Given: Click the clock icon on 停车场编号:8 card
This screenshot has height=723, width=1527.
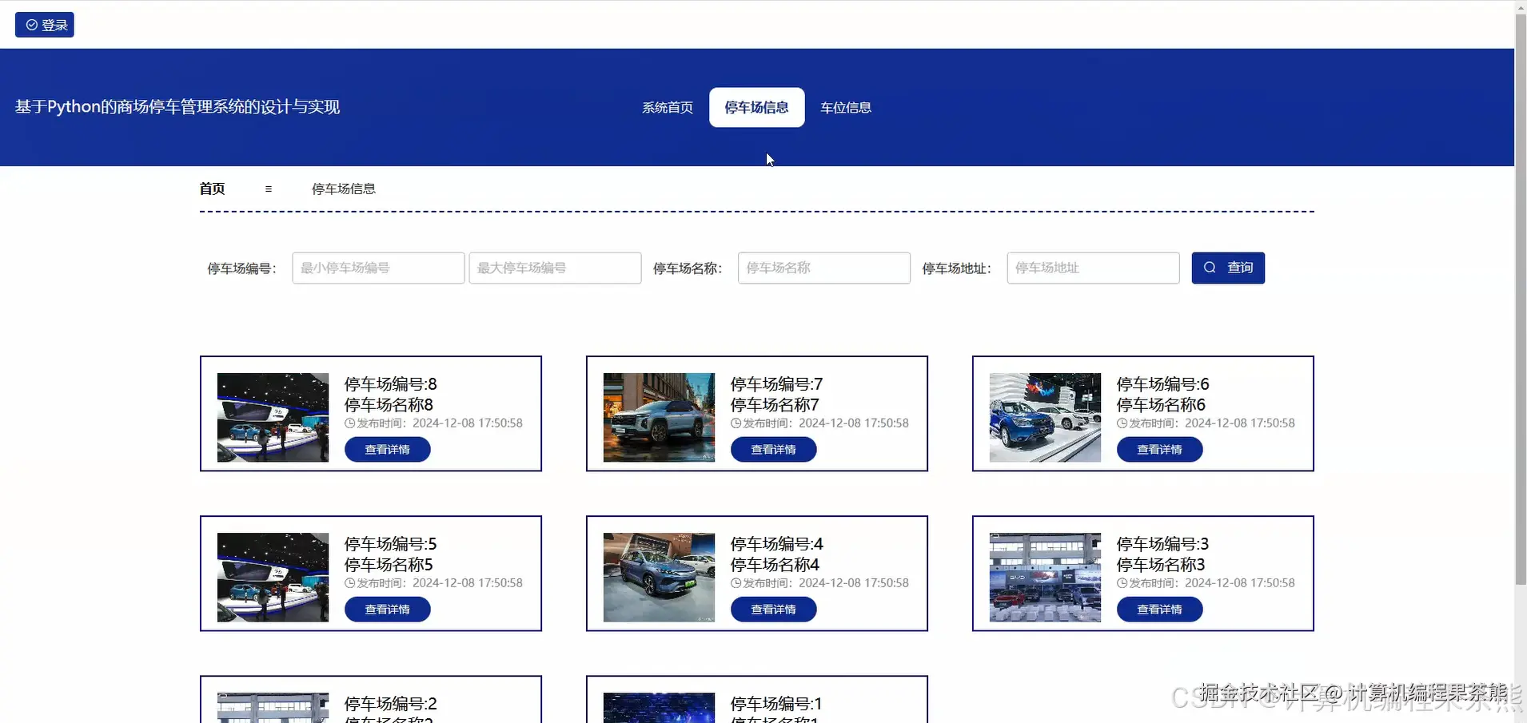Looking at the screenshot, I should pyautogui.click(x=351, y=423).
